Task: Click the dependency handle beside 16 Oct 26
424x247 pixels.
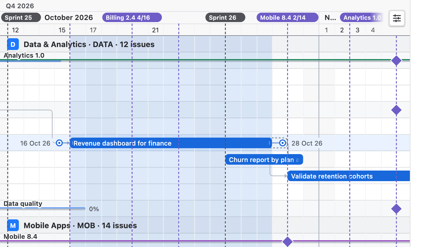Action: tap(59, 143)
